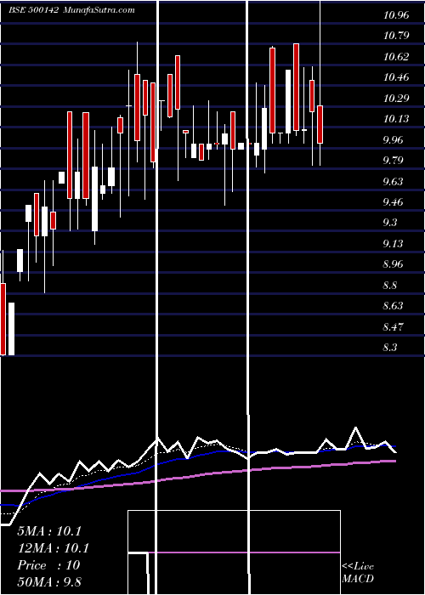Click the MunafaSutra.com label
Screen dimensions: 425x595
tap(99, 10)
